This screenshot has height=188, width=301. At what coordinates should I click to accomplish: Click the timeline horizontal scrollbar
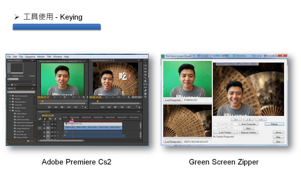(61, 141)
